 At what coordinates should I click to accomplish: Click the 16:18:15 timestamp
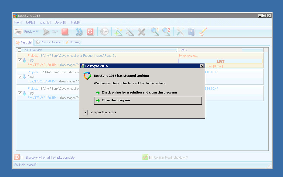tap(212, 72)
